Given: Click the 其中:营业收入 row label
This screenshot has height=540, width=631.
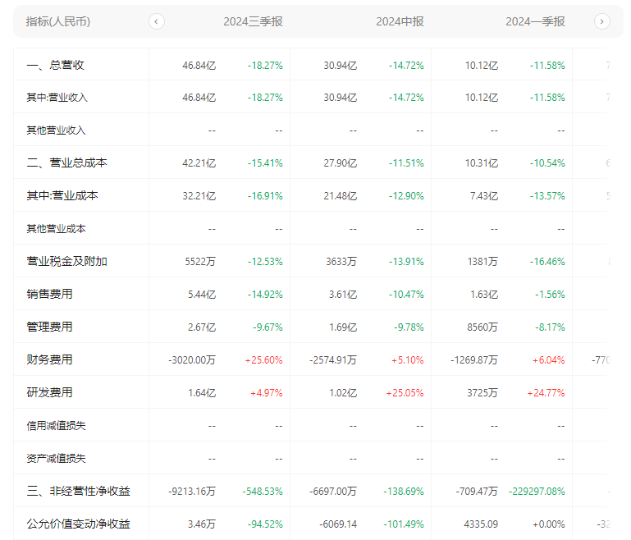Looking at the screenshot, I should [57, 98].
